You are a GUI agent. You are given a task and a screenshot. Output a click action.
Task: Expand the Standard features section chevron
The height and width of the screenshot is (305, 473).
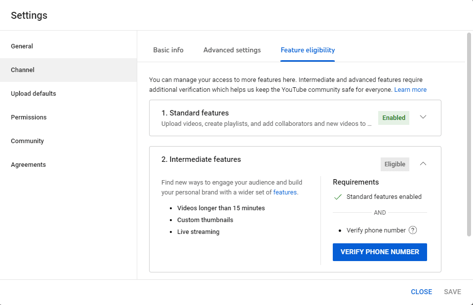point(423,117)
